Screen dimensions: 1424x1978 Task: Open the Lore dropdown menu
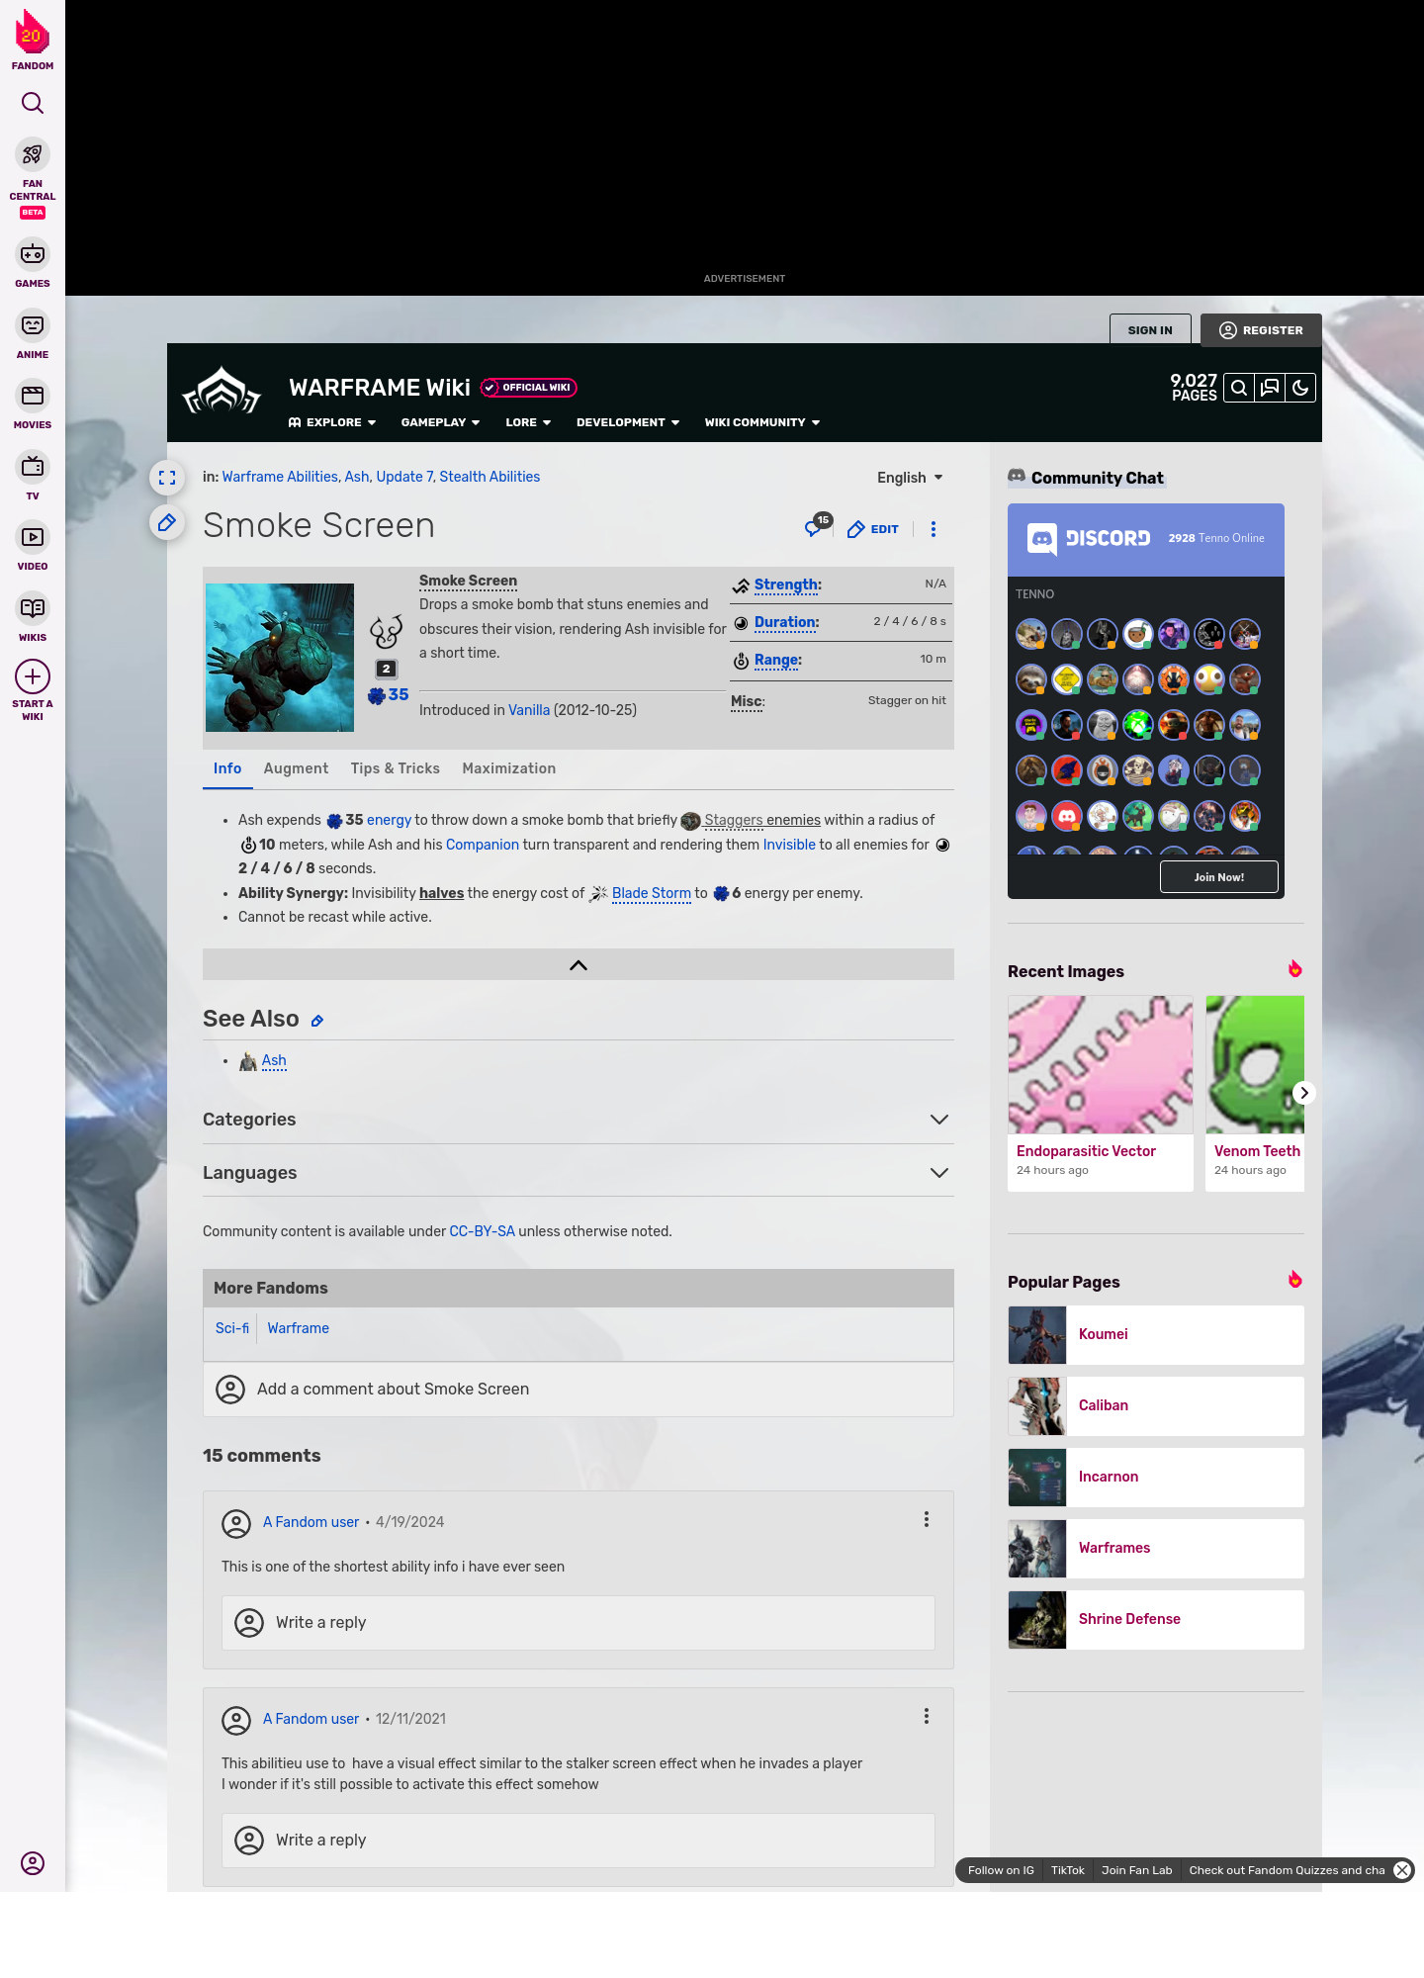(528, 422)
